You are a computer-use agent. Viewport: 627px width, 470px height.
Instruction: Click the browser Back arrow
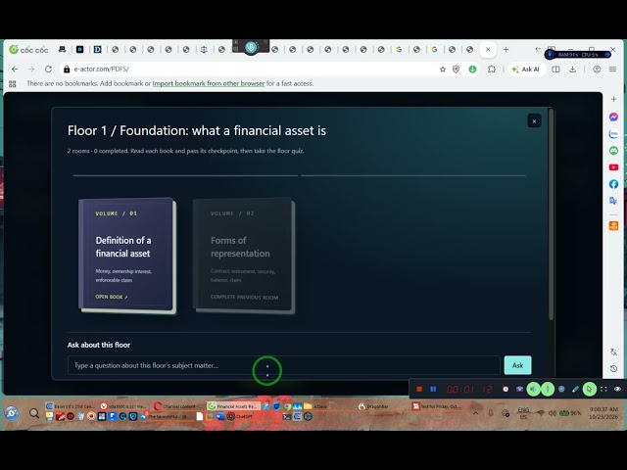(15, 70)
